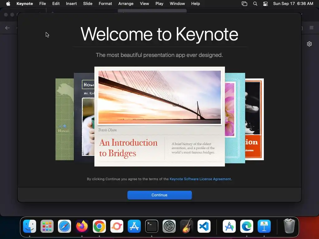
Task: Open the Trash from the Dock
Action: click(289, 226)
